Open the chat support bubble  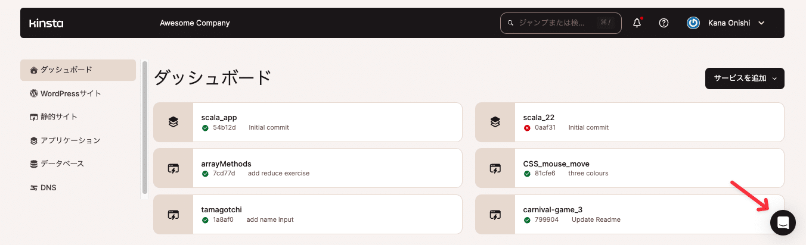click(783, 223)
